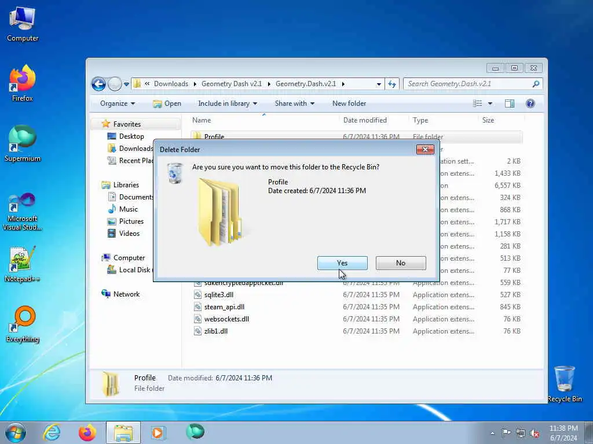
Task: Click the Change your view icon
Action: [478, 103]
